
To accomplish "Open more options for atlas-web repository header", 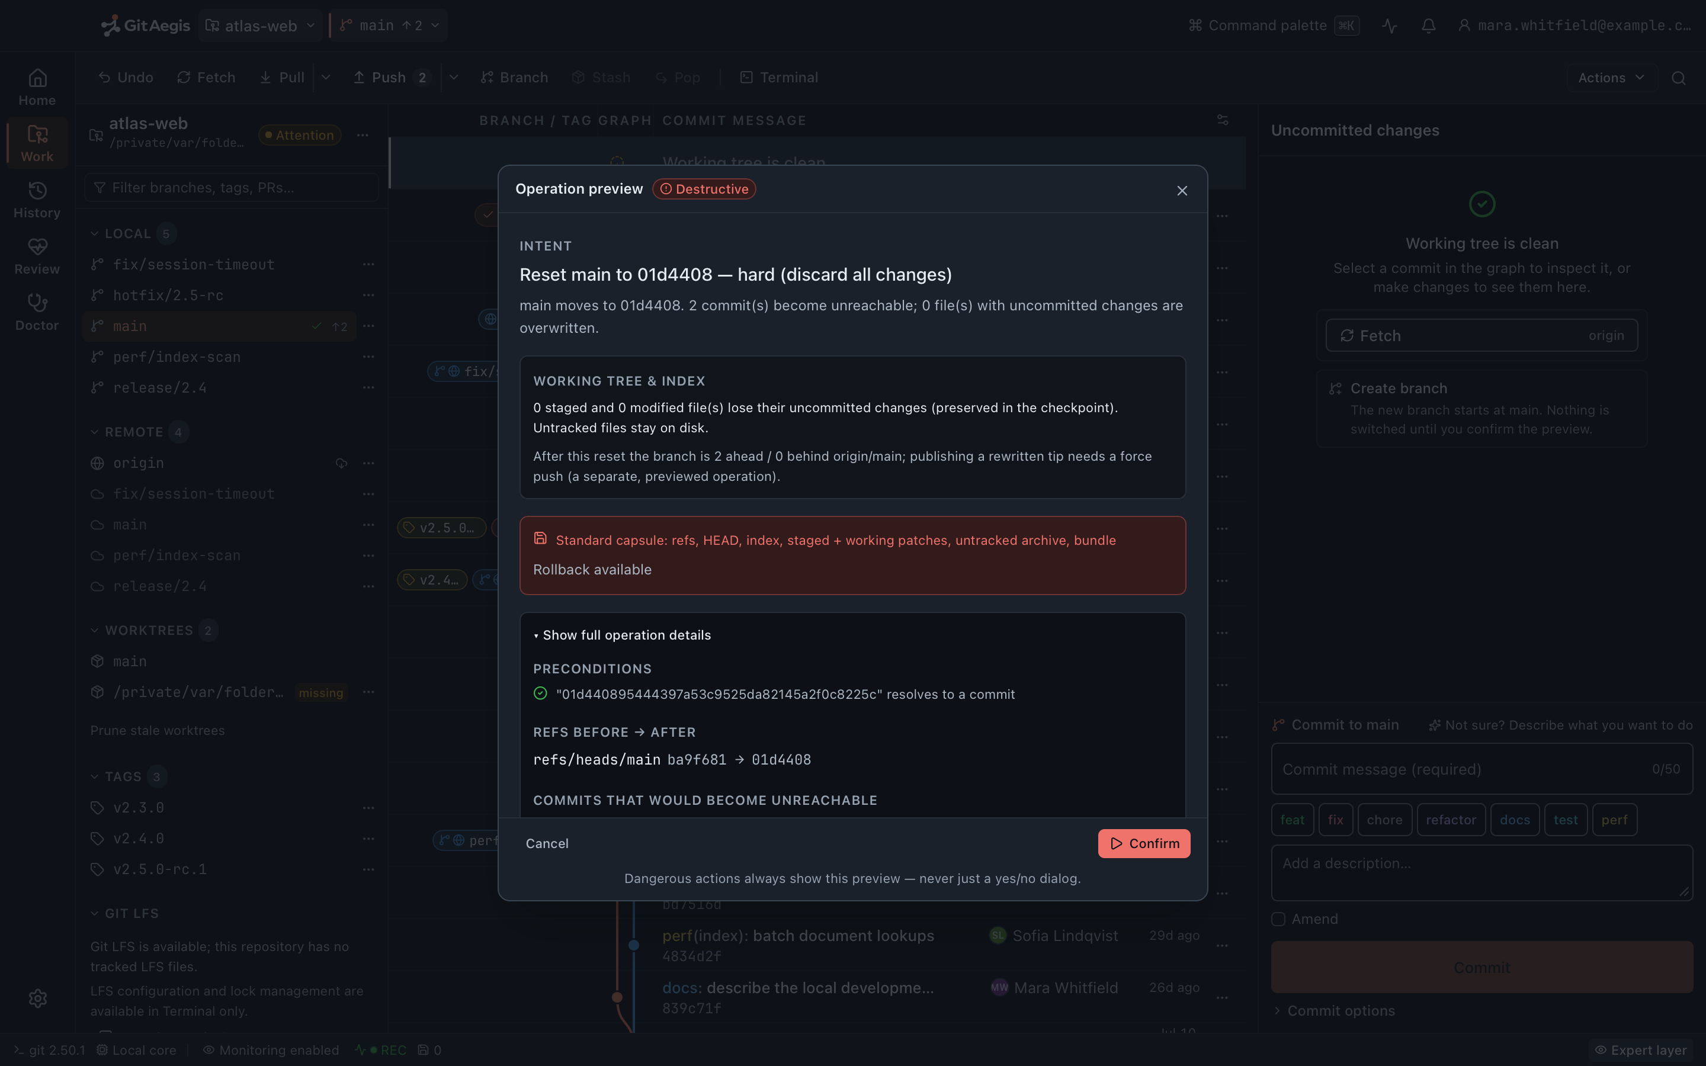I will click(x=363, y=134).
